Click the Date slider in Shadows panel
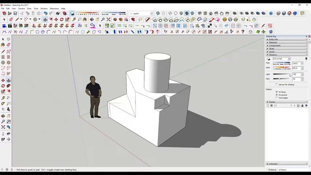 [x=282, y=68]
